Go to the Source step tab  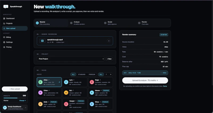click(51, 23)
